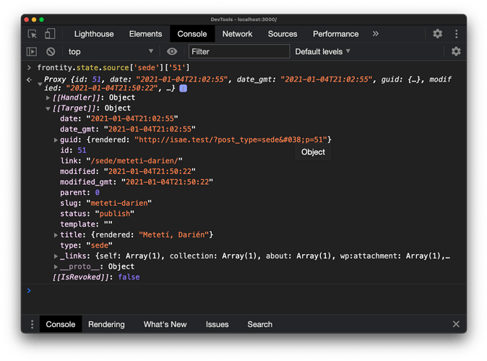The image size is (487, 361).
Task: Toggle the live expression eye icon
Action: click(x=172, y=52)
